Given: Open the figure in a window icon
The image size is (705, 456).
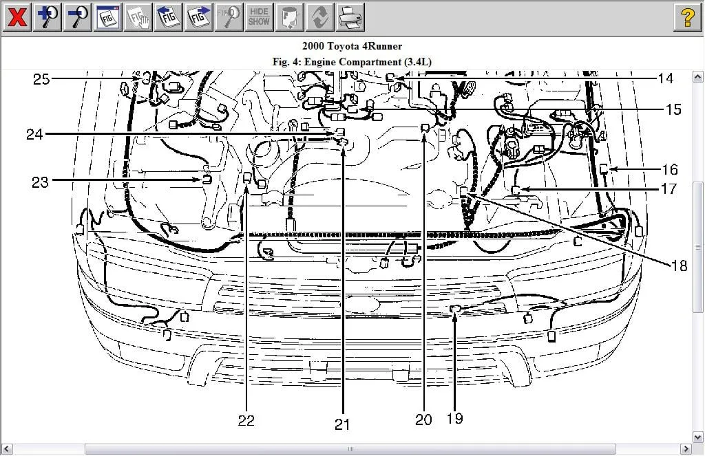Looking at the screenshot, I should click(x=108, y=17).
